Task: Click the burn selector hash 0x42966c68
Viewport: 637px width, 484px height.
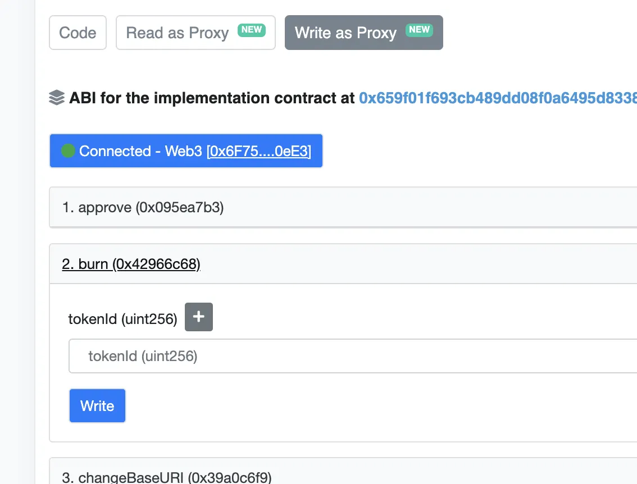Action: (x=157, y=264)
